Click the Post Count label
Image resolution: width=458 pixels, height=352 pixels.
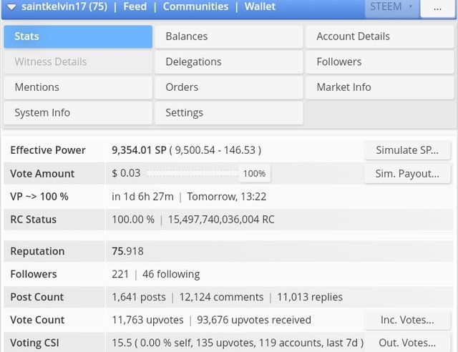pos(36,297)
